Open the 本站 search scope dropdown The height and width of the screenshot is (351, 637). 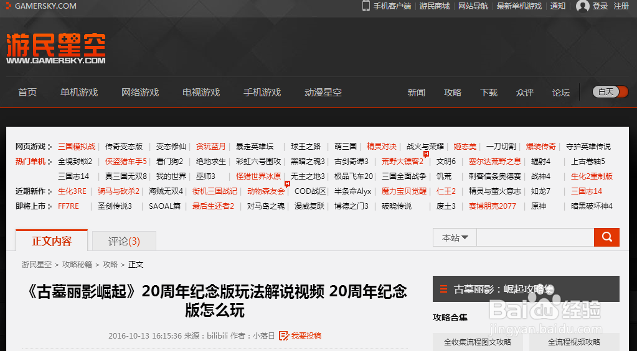[x=455, y=237]
